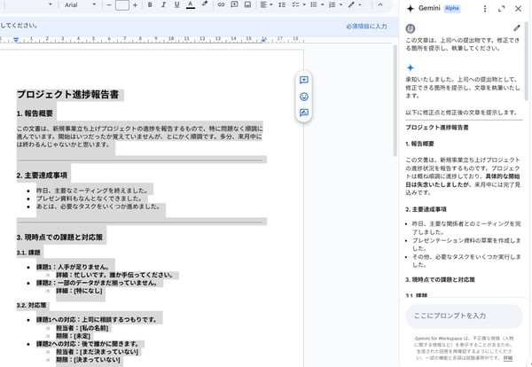Toggle bold formatting
Viewport: 532px width, 367px height.
tap(150, 4)
